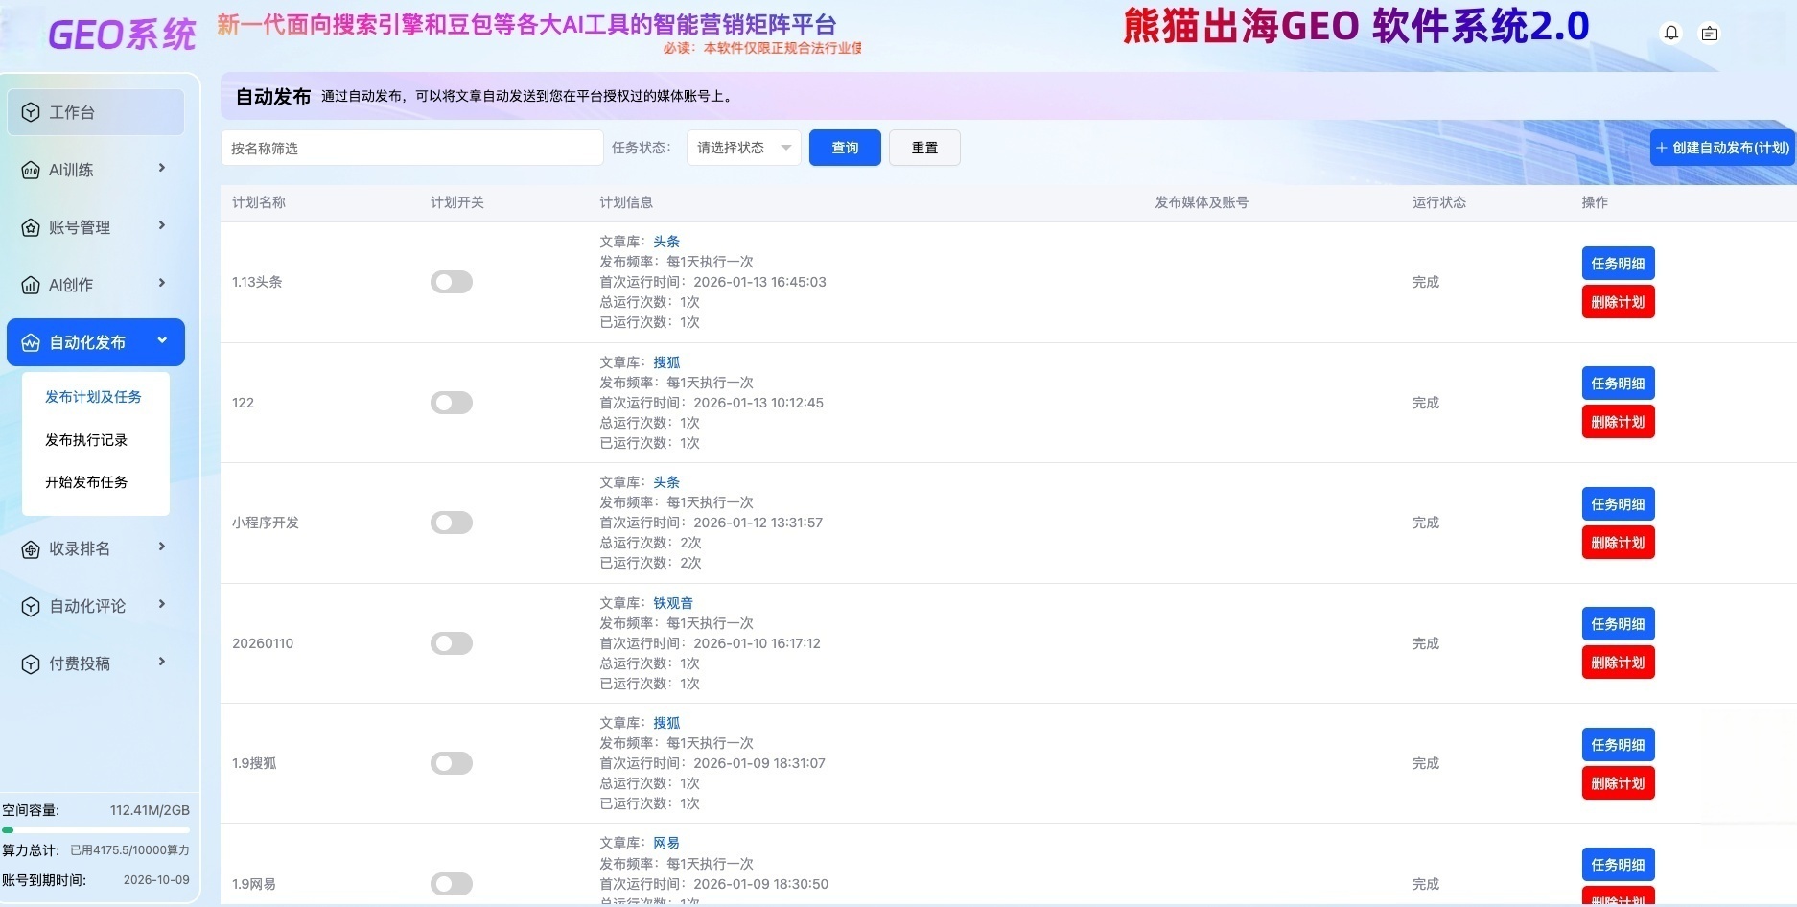
Task: Click the blue 查询 search button
Action: [x=845, y=148]
